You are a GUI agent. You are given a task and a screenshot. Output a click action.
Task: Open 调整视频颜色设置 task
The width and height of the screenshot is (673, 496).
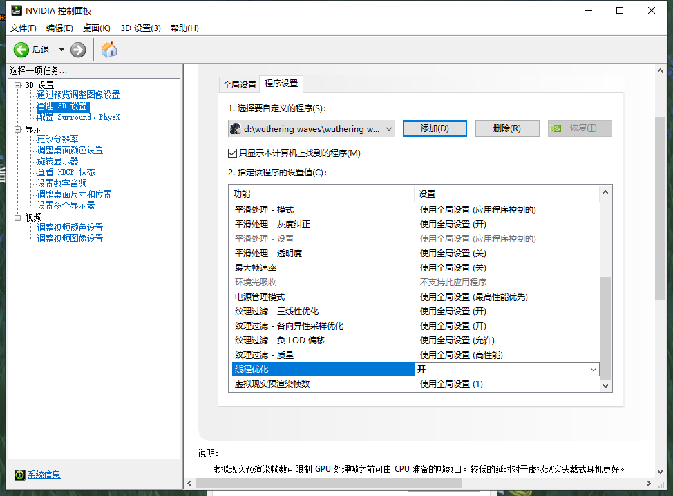[x=70, y=227]
